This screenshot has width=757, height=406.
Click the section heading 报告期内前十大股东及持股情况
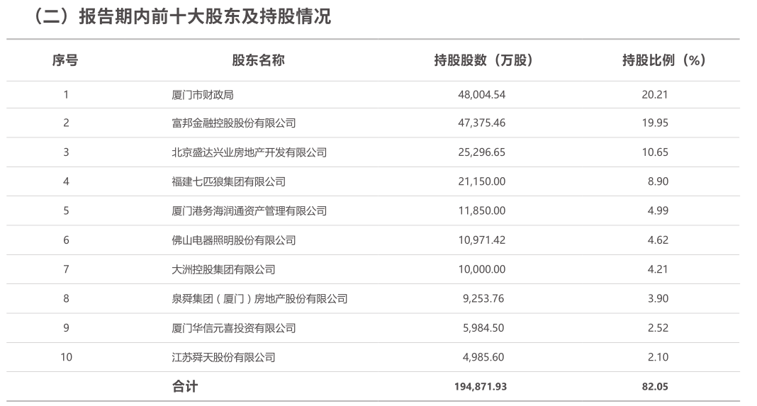[x=205, y=16]
